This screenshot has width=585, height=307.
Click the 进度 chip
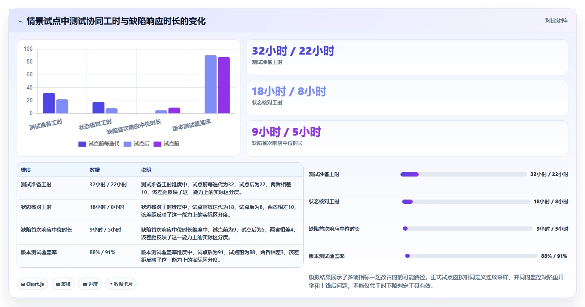tap(90, 284)
